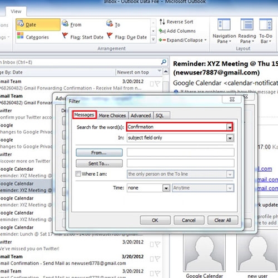
Task: Arrange messages by Categories
Action: coord(33,37)
